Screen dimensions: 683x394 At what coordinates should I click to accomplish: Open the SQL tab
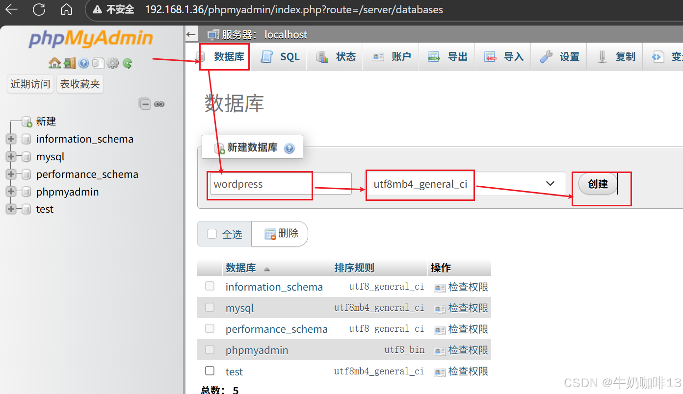[x=280, y=57]
